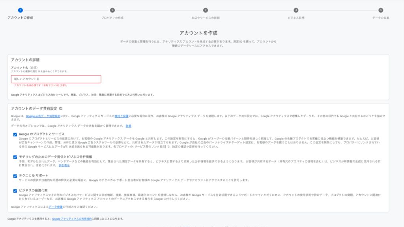Click the step 2 numbered circle
The width and height of the screenshot is (404, 227).
(x=112, y=10)
